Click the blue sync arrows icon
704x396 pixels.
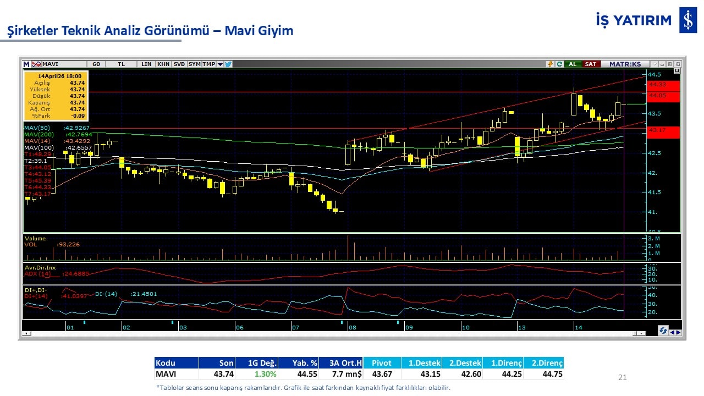pyautogui.click(x=663, y=331)
